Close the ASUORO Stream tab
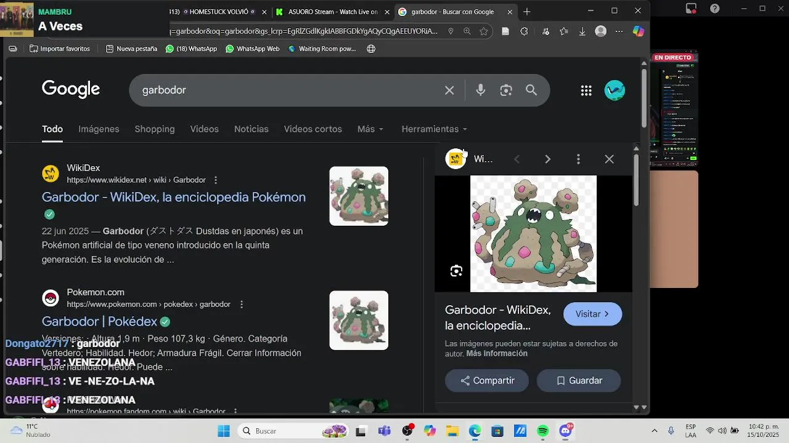 (387, 12)
